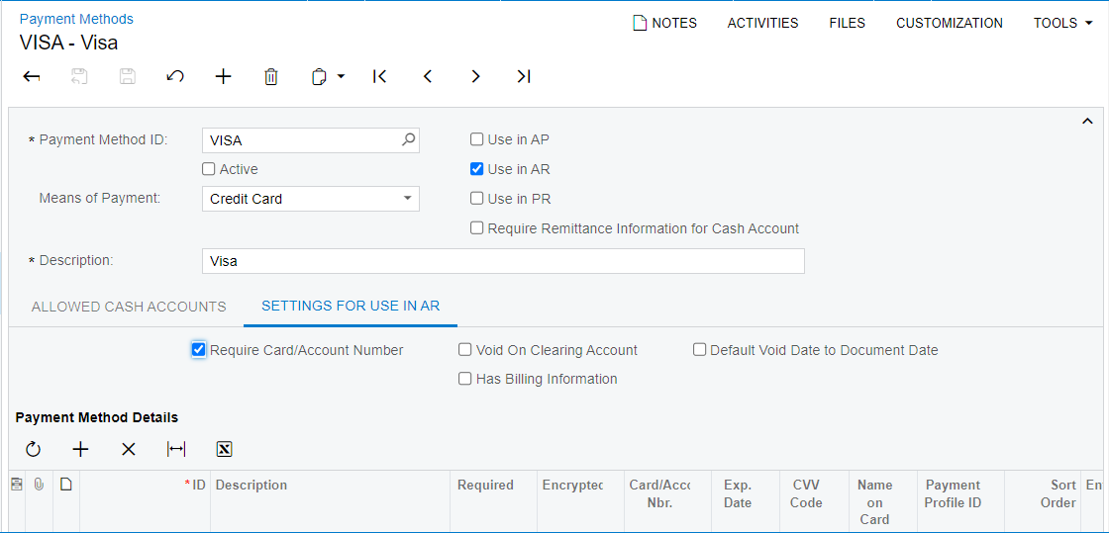Click the grid row selector header icon
This screenshot has height=533, width=1109.
(16, 485)
